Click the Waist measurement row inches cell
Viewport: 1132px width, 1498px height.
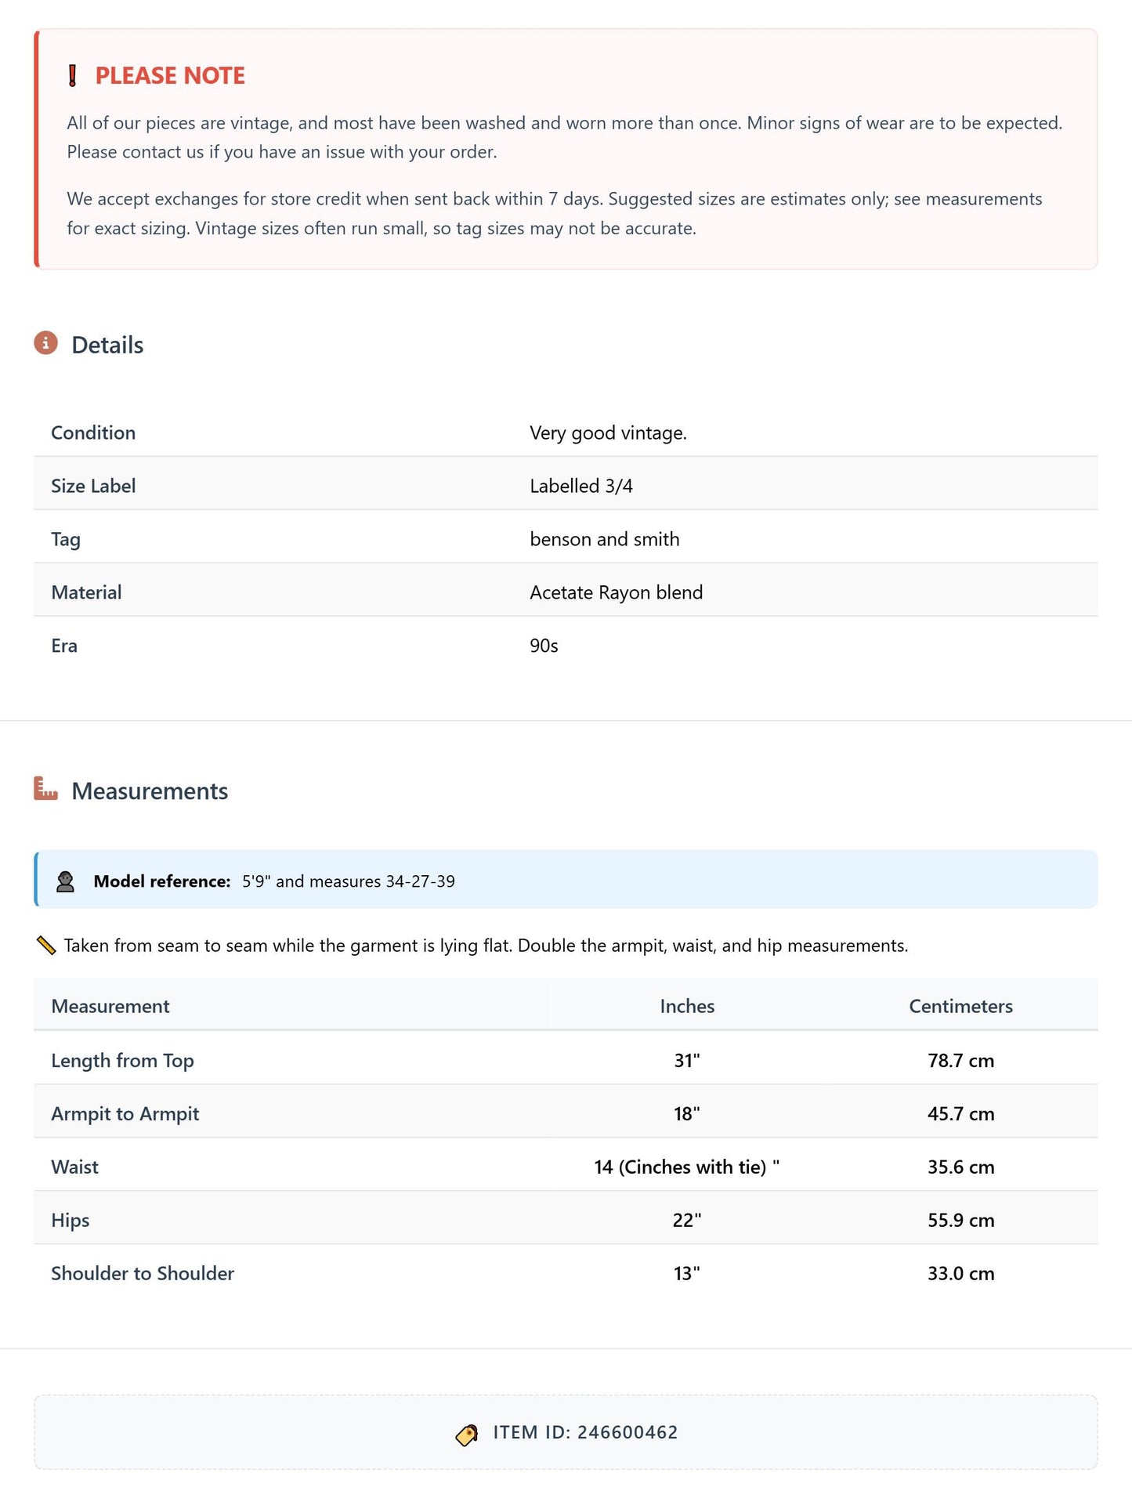[x=687, y=1167]
